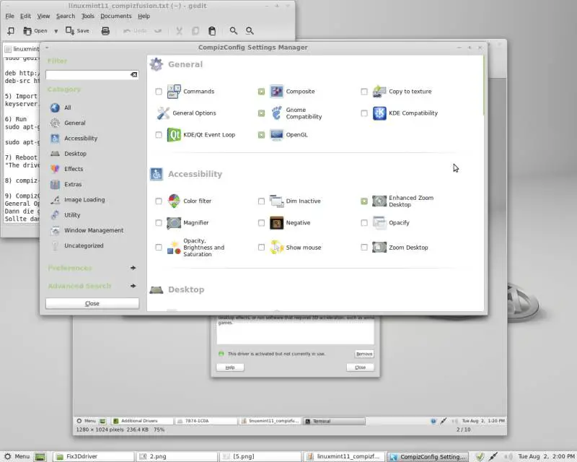Open gedit Edit menu
Viewport: 577px width, 462px height.
25,16
